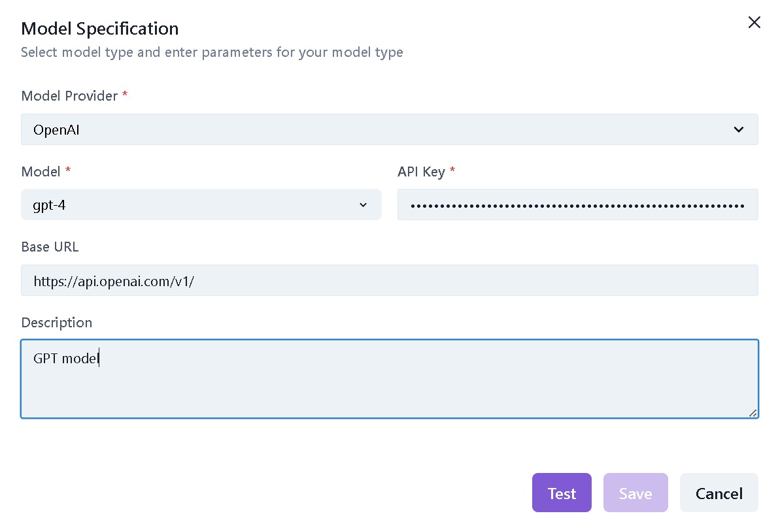Screen dimensions: 778x520
Task: Click the "Model Provider" label
Action: click(x=69, y=95)
